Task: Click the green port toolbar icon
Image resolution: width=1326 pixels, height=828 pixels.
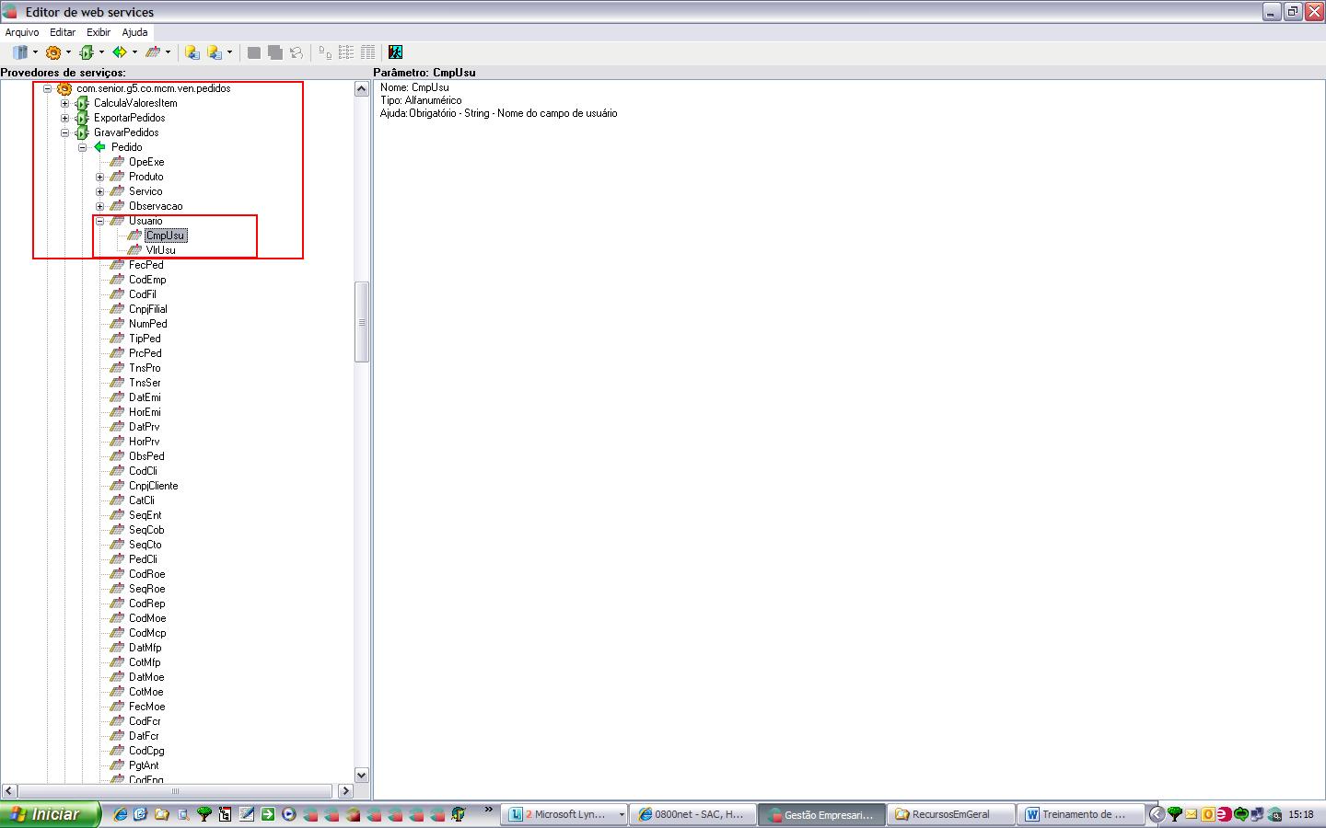Action: [x=87, y=52]
